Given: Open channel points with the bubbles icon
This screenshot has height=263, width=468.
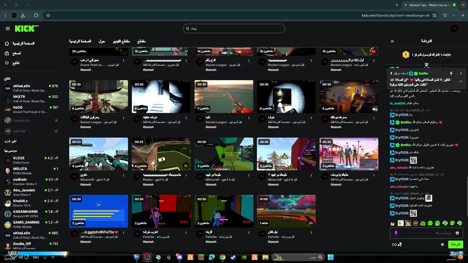Looking at the screenshot, I should click(x=400, y=244).
